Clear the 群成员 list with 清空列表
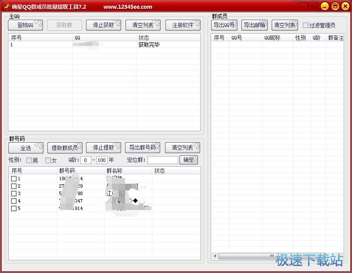Screen dimensions: 352x273 point(285,25)
